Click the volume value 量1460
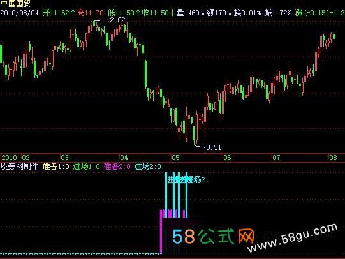 coord(187,13)
